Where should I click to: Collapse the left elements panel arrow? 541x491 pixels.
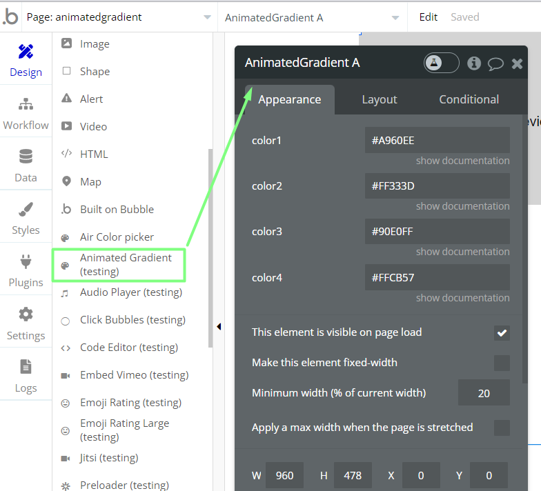point(219,326)
